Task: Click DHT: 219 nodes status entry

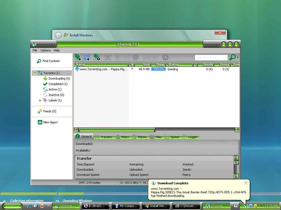Action: pyautogui.click(x=90, y=183)
